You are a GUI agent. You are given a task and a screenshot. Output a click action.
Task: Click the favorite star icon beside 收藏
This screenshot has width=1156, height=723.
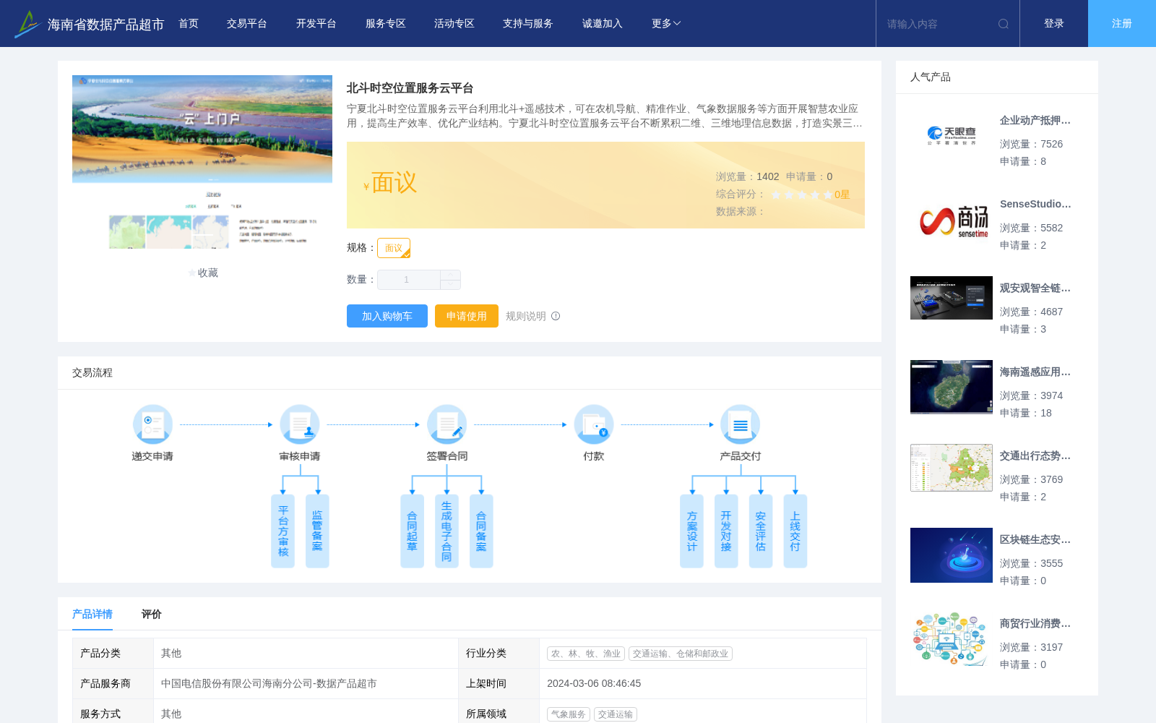pyautogui.click(x=191, y=273)
